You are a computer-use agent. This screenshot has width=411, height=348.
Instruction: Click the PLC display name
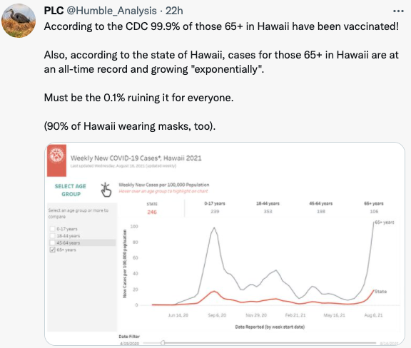click(x=54, y=11)
